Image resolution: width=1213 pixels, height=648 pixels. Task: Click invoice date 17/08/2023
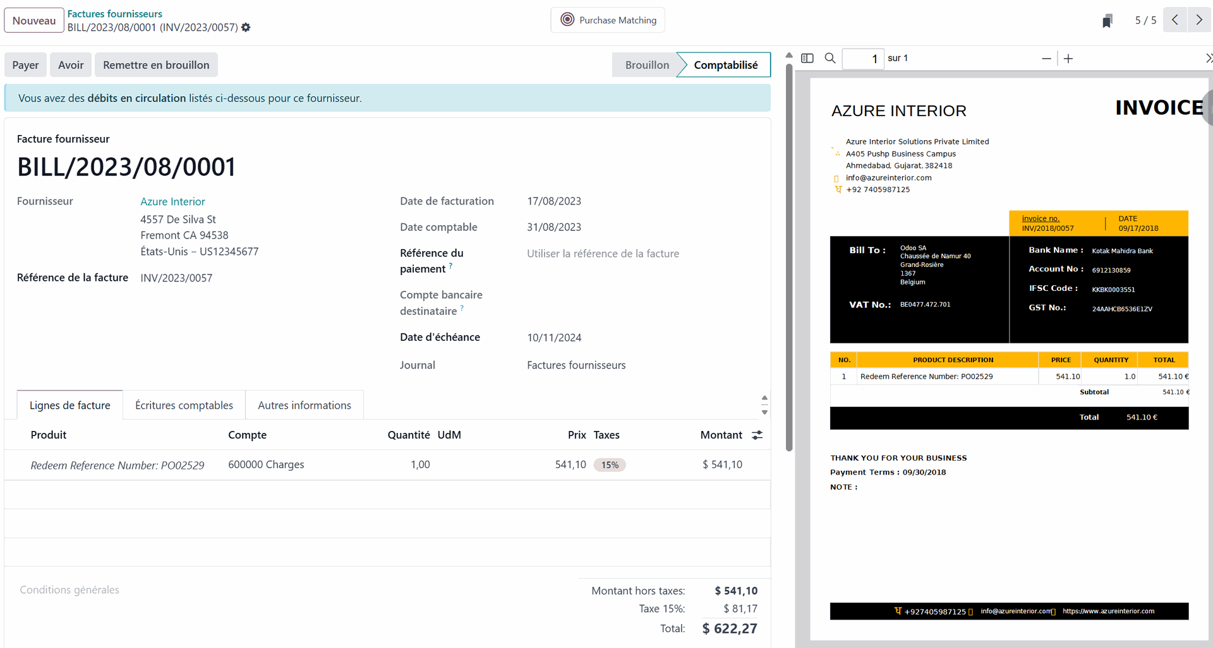tap(554, 201)
